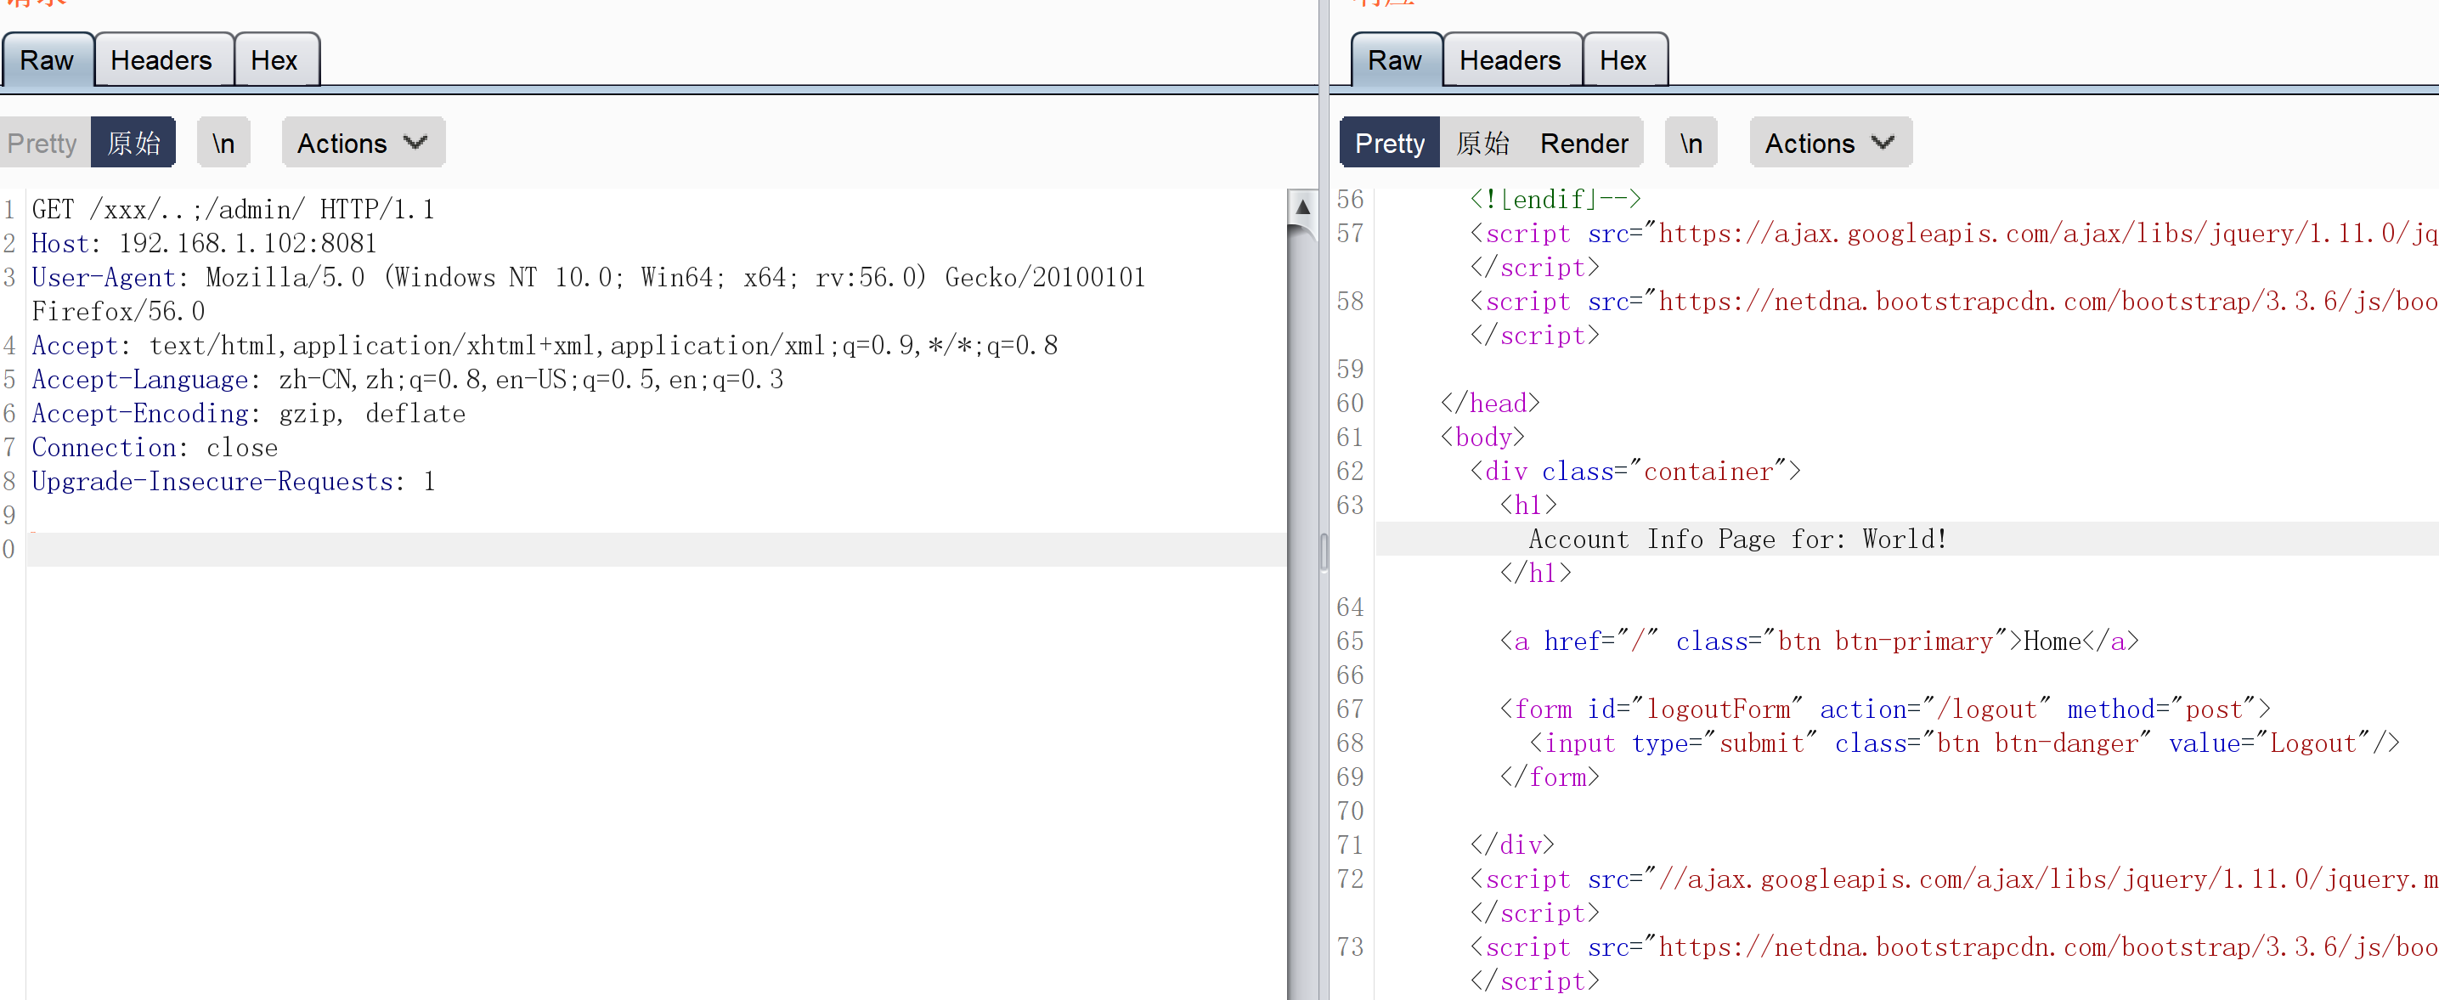2439x1000 pixels.
Task: Open request Headers tab
Action: pos(161,60)
